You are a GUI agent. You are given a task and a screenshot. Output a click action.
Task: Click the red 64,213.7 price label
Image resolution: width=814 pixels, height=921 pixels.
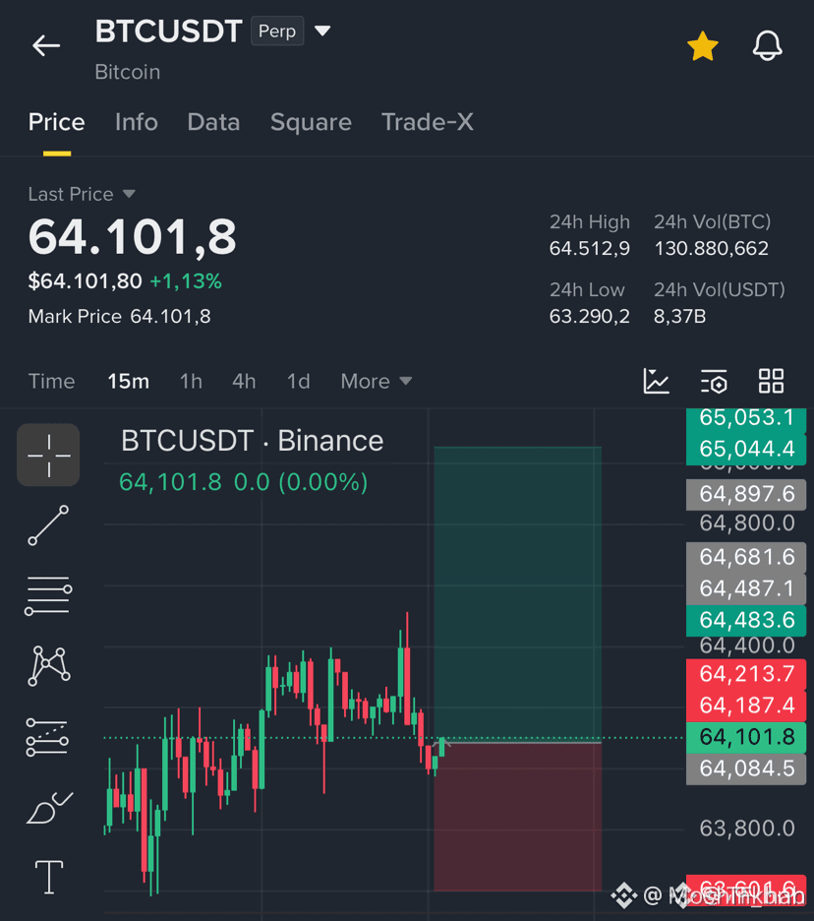pyautogui.click(x=746, y=674)
